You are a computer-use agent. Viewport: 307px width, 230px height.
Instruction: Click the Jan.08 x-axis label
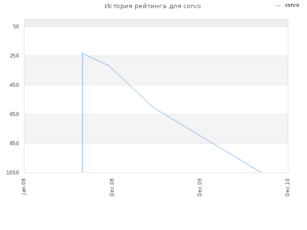[x=24, y=186]
